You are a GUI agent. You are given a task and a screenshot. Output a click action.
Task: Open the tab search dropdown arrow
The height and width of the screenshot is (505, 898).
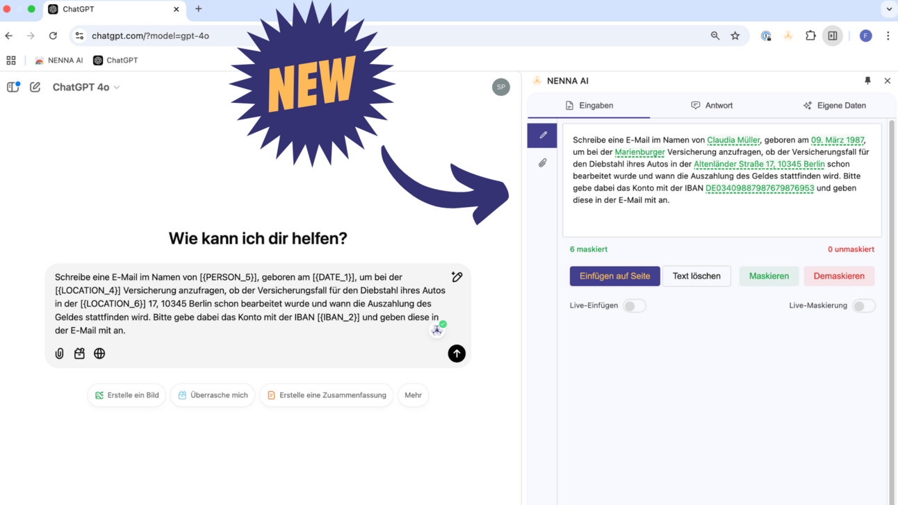(x=889, y=9)
